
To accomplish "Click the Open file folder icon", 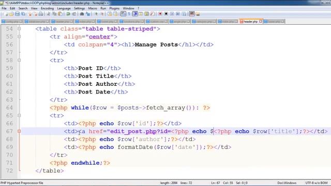I will [11, 14].
